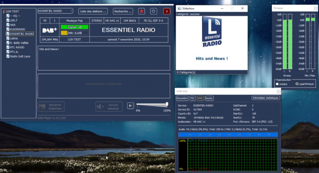Click the Recherche button
This screenshot has width=319, height=173.
[x=123, y=11]
